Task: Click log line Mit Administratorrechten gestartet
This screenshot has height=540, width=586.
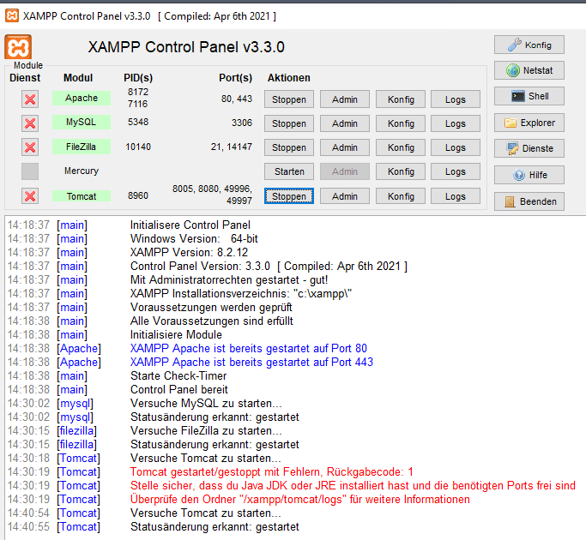Action: tap(229, 279)
